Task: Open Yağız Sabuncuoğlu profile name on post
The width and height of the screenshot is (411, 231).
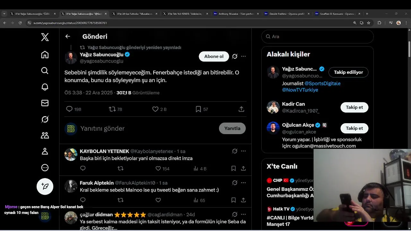Action: [101, 55]
